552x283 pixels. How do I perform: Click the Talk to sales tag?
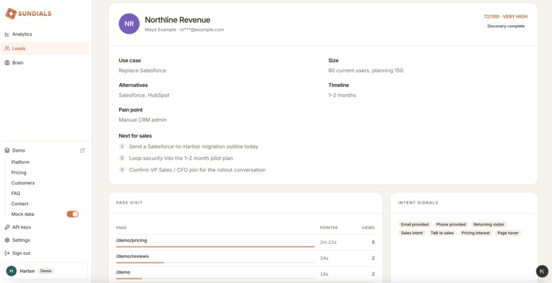point(442,232)
